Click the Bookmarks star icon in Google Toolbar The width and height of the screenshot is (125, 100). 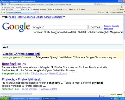(31, 9)
